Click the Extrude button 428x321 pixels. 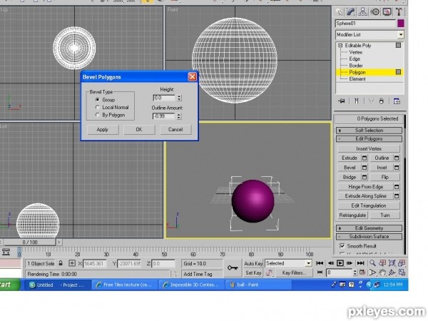350,158
